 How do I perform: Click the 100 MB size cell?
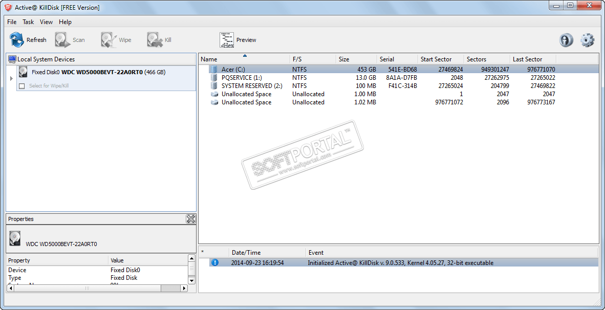coord(366,85)
